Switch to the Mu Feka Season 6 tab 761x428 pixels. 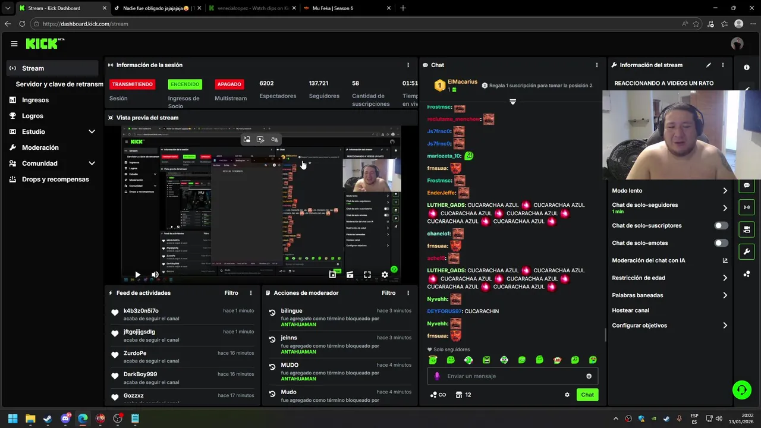(348, 8)
